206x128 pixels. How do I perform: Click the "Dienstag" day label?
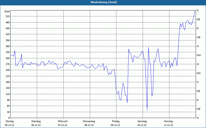36,121
